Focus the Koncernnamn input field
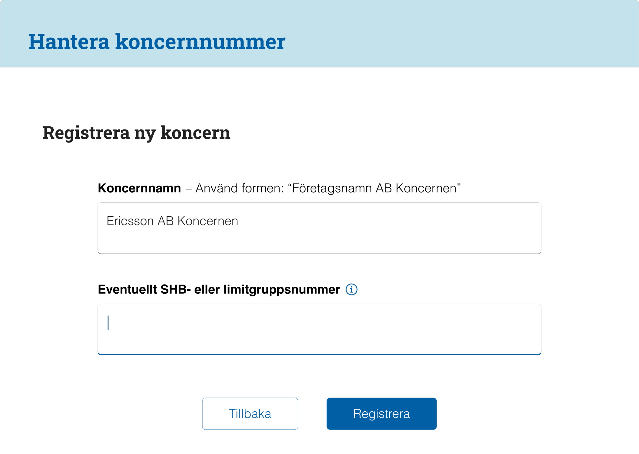 [x=319, y=228]
